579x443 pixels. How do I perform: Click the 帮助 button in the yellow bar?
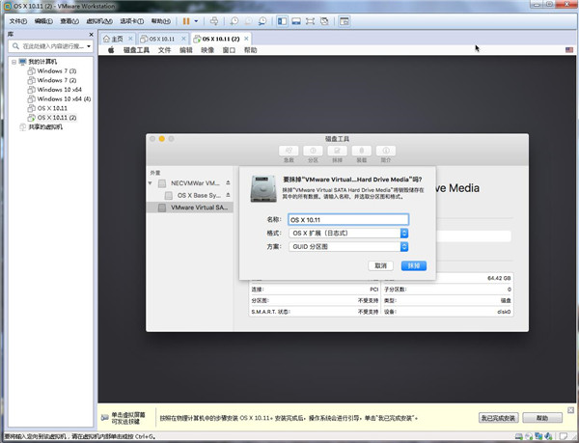point(542,418)
